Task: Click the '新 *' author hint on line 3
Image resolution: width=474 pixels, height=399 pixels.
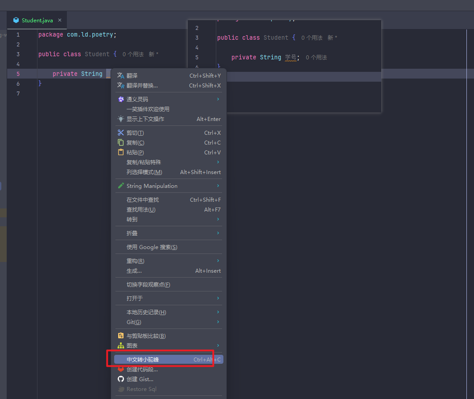Action: coord(153,54)
